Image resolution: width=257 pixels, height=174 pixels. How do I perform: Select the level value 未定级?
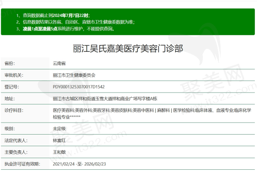(59, 129)
